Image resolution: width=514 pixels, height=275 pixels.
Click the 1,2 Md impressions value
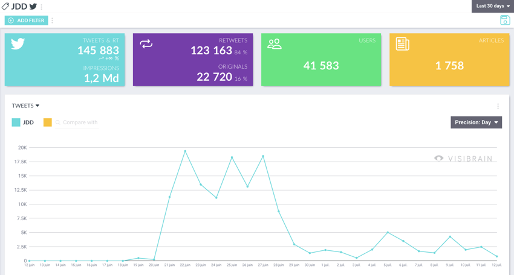tap(102, 78)
